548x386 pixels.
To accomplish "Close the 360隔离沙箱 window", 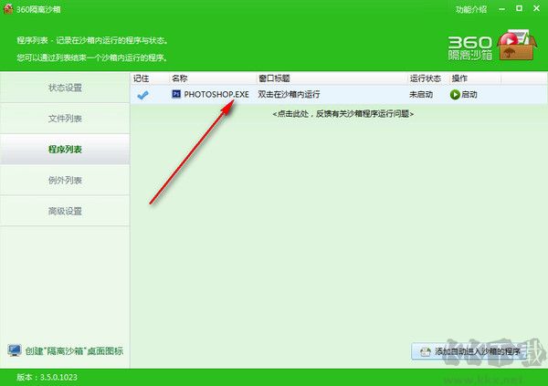I will pos(536,8).
